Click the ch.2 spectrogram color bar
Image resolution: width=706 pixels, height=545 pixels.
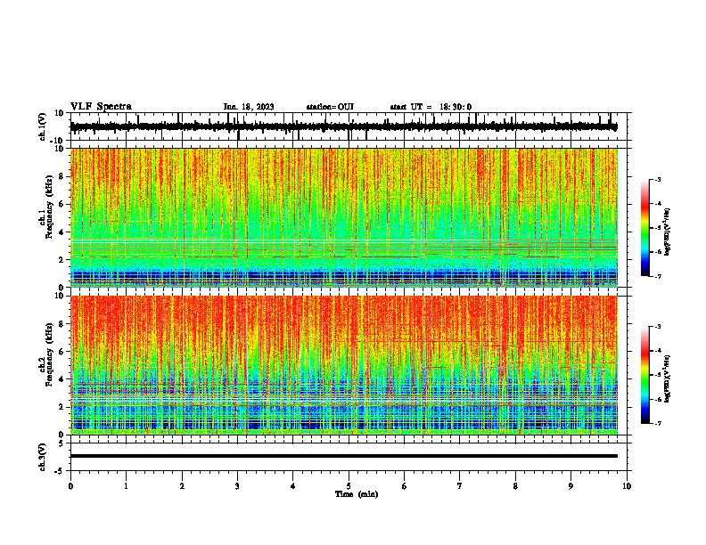[x=645, y=375]
